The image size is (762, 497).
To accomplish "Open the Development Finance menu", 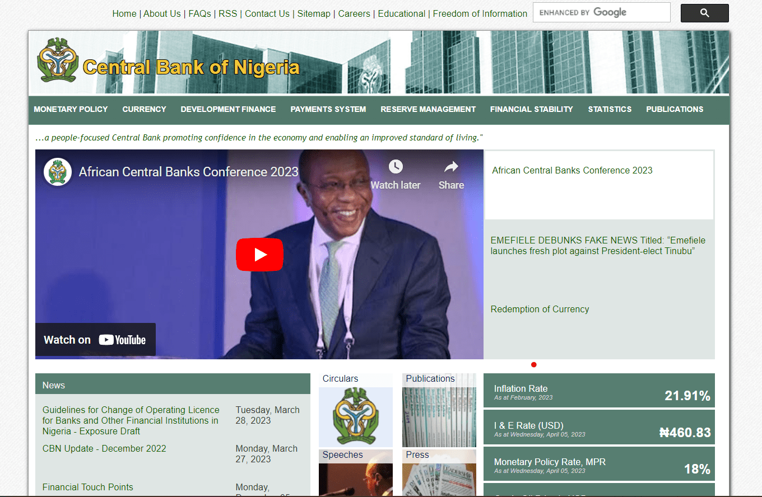I will pyautogui.click(x=228, y=109).
